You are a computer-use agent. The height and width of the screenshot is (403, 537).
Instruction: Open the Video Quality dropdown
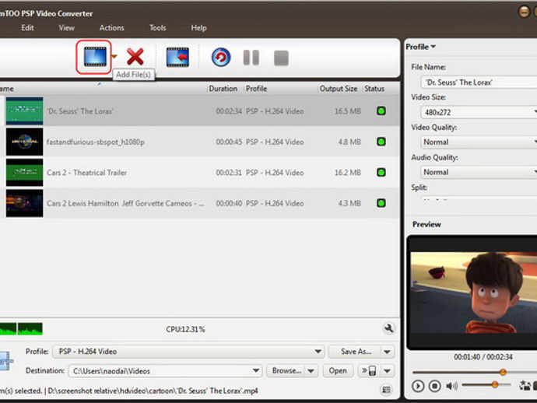[479, 142]
